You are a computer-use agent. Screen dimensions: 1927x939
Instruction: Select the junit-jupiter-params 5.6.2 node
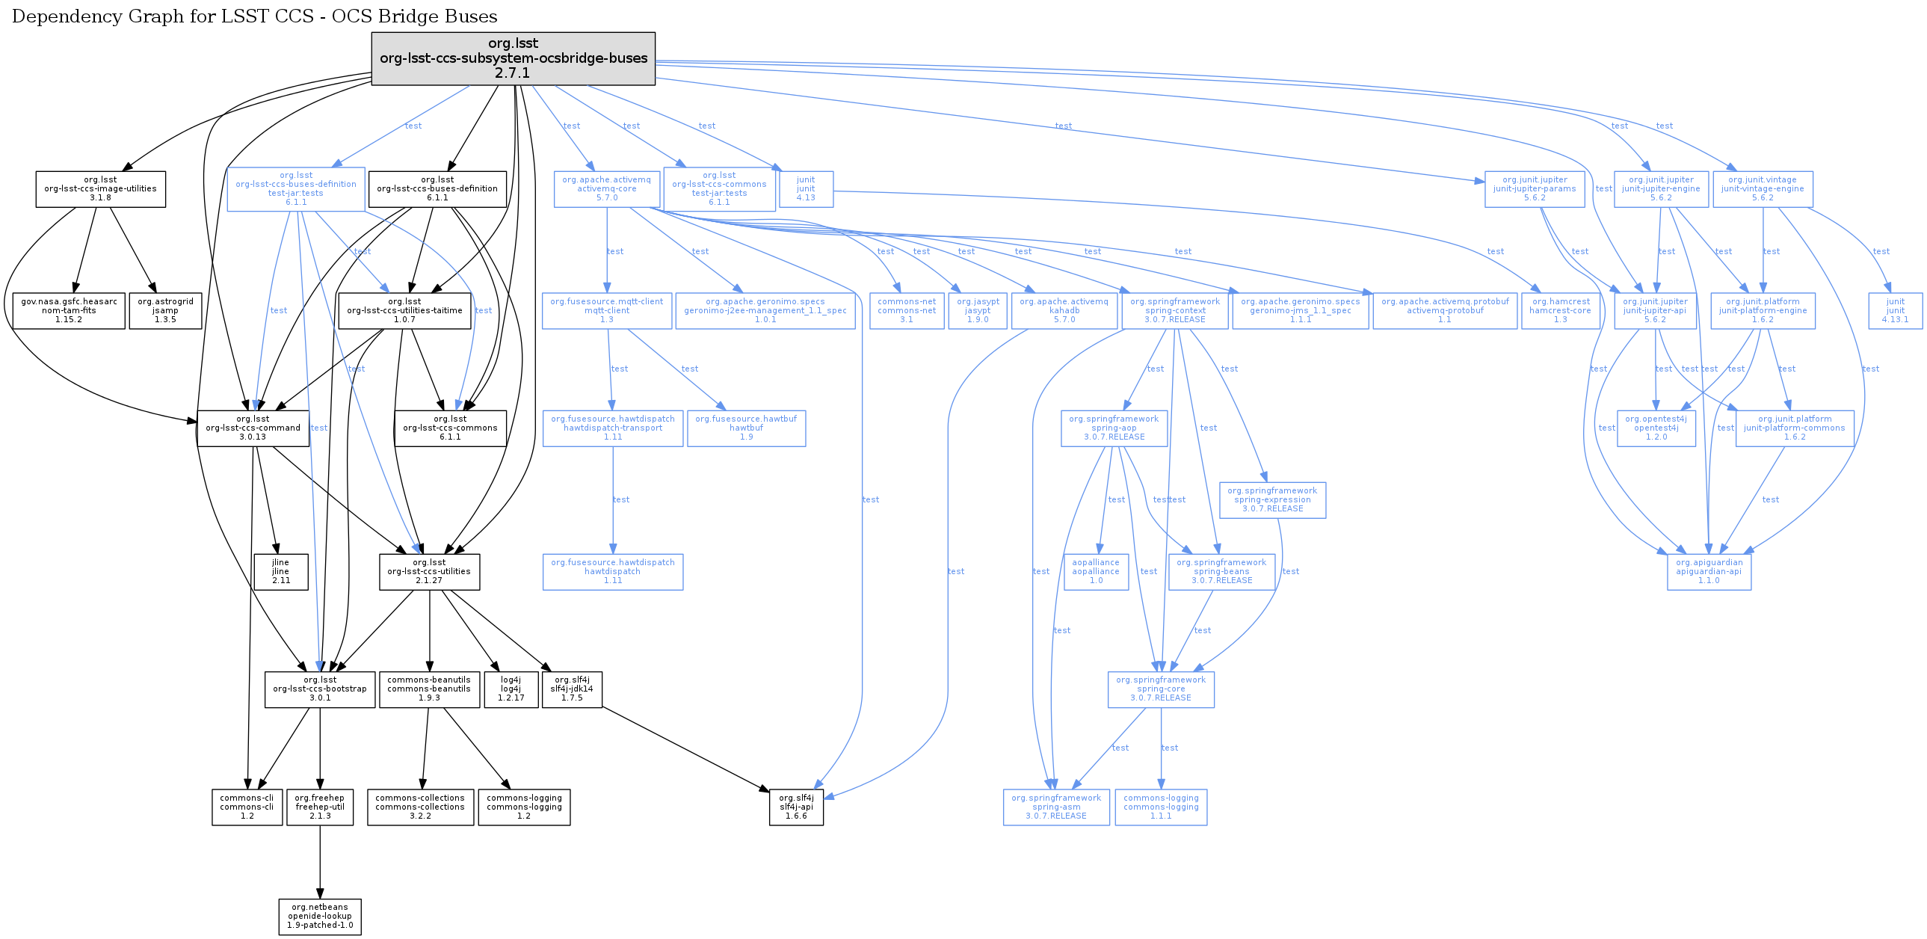tap(1535, 189)
